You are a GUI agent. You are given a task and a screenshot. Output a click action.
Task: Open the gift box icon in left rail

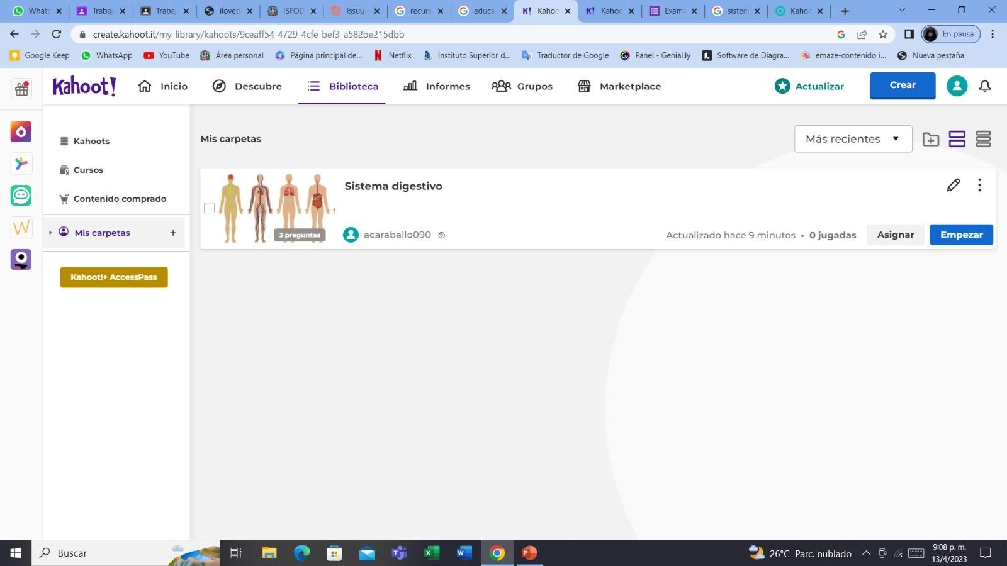(x=21, y=89)
